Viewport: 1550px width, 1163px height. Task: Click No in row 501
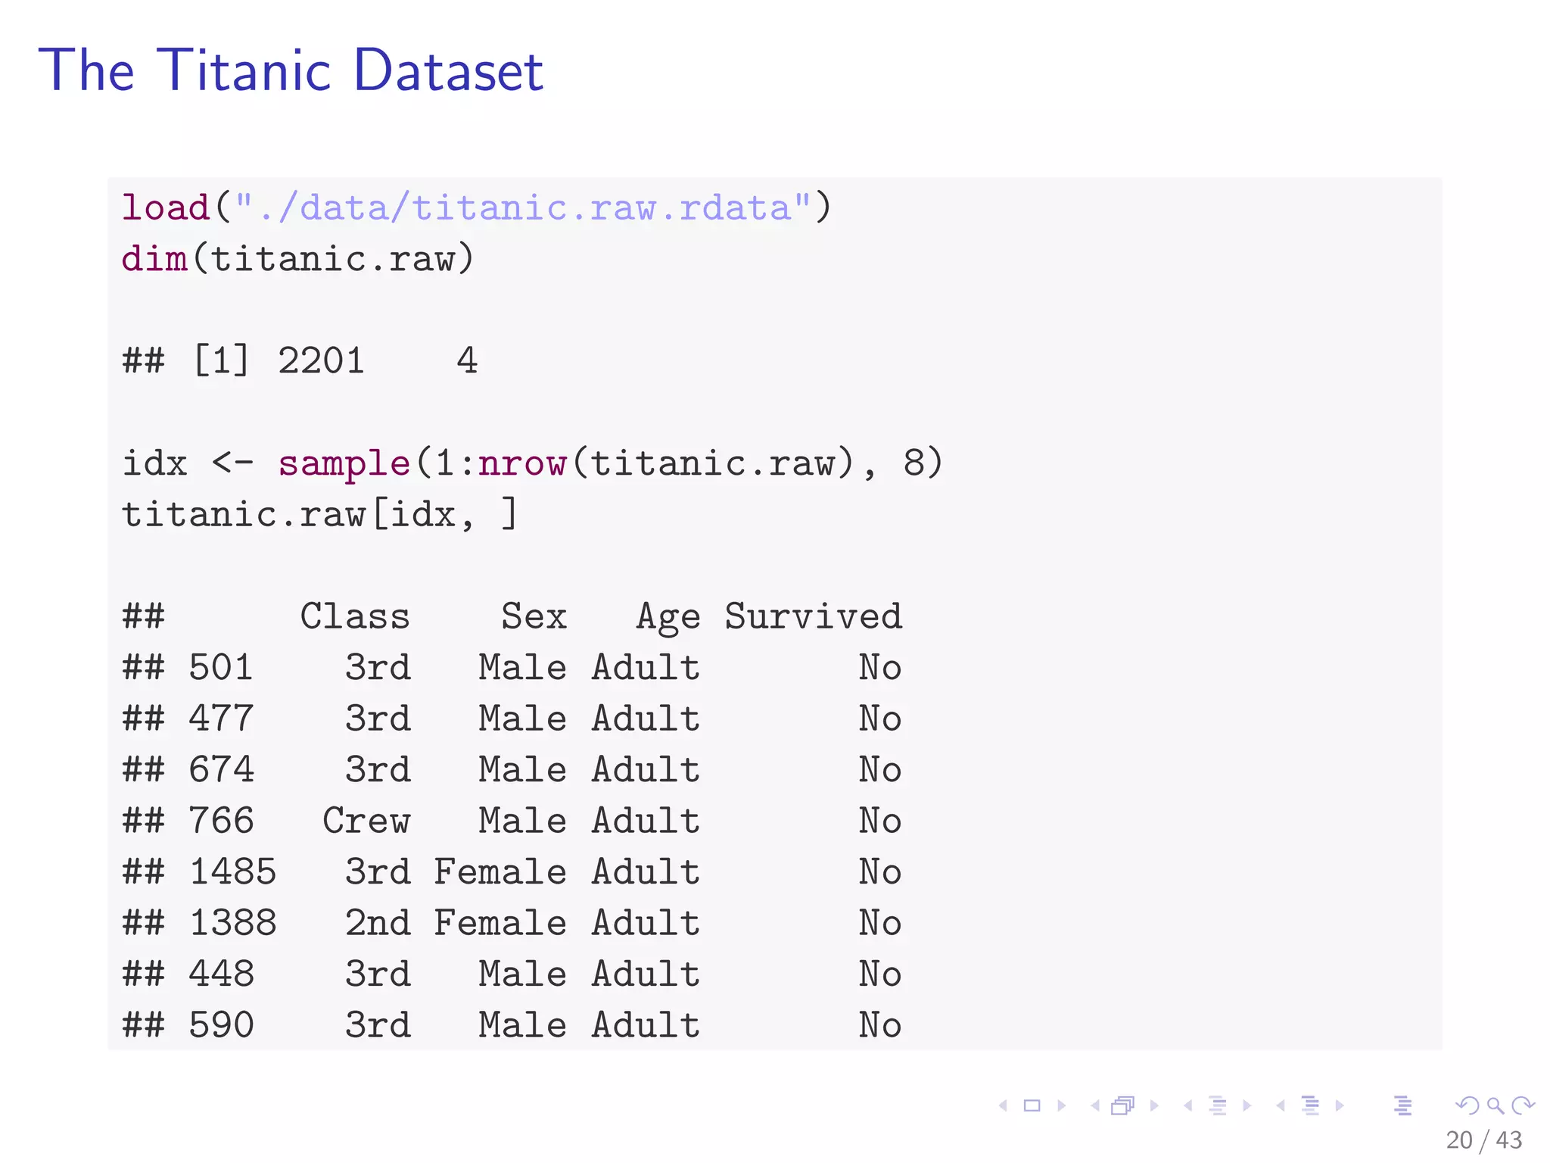click(880, 667)
